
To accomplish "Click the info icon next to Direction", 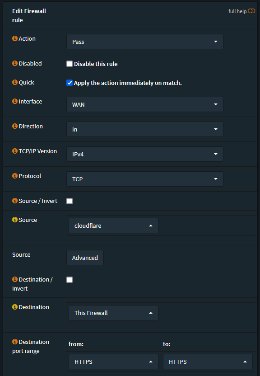I will (x=15, y=126).
